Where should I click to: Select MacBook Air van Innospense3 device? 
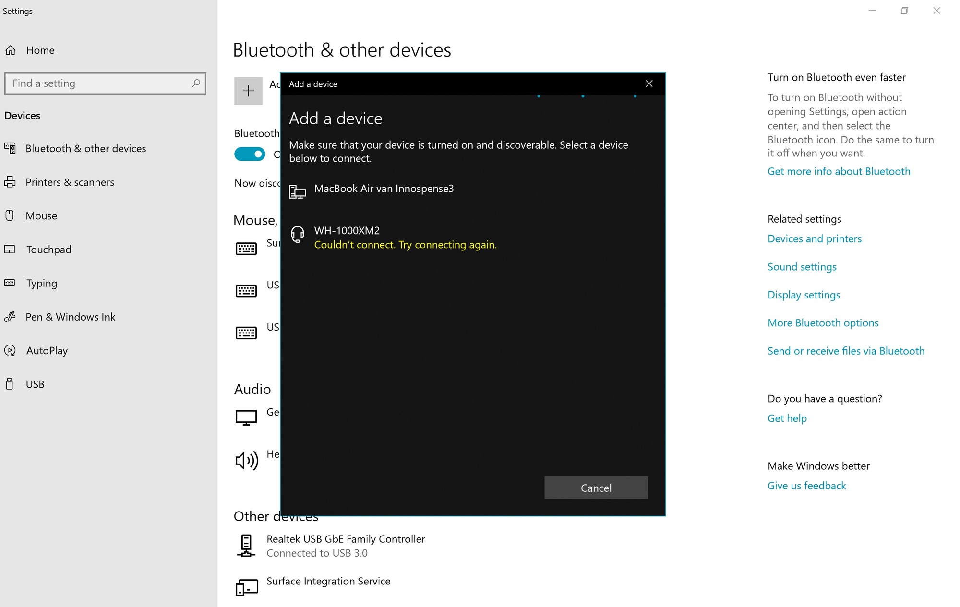point(473,191)
